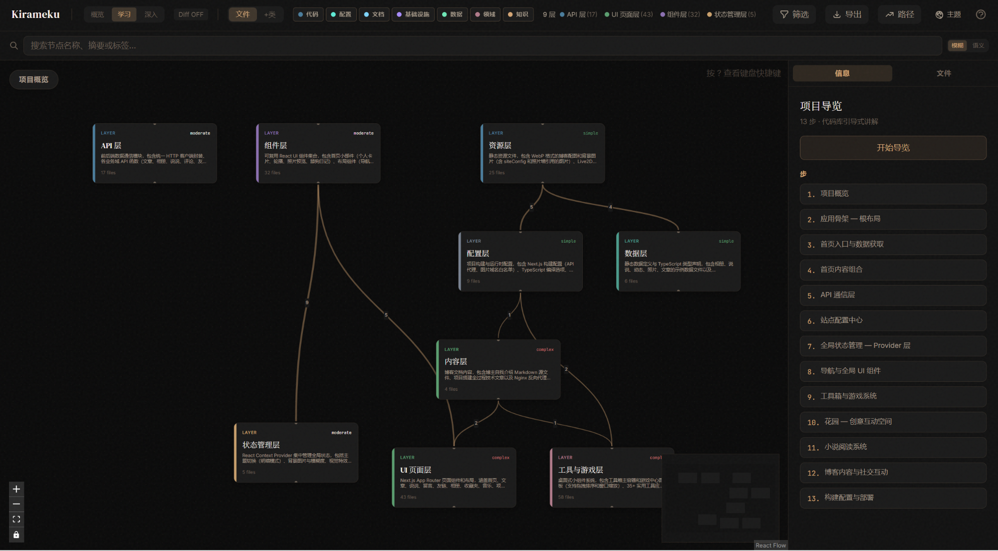The width and height of the screenshot is (998, 551).
Task: Open tour step 6 站点配置中心
Action: pyautogui.click(x=893, y=320)
